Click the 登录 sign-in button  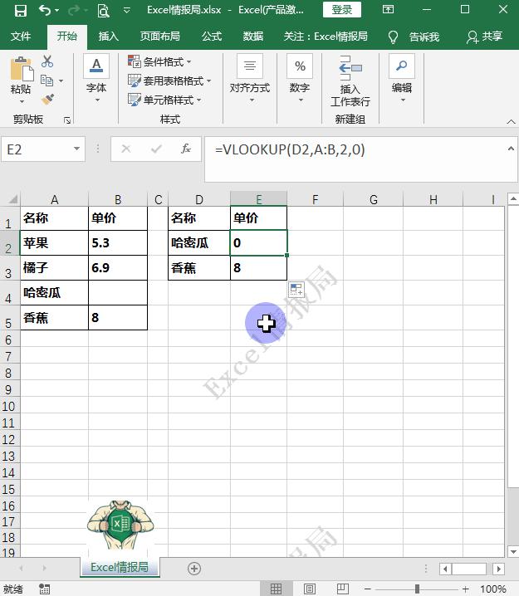click(342, 9)
